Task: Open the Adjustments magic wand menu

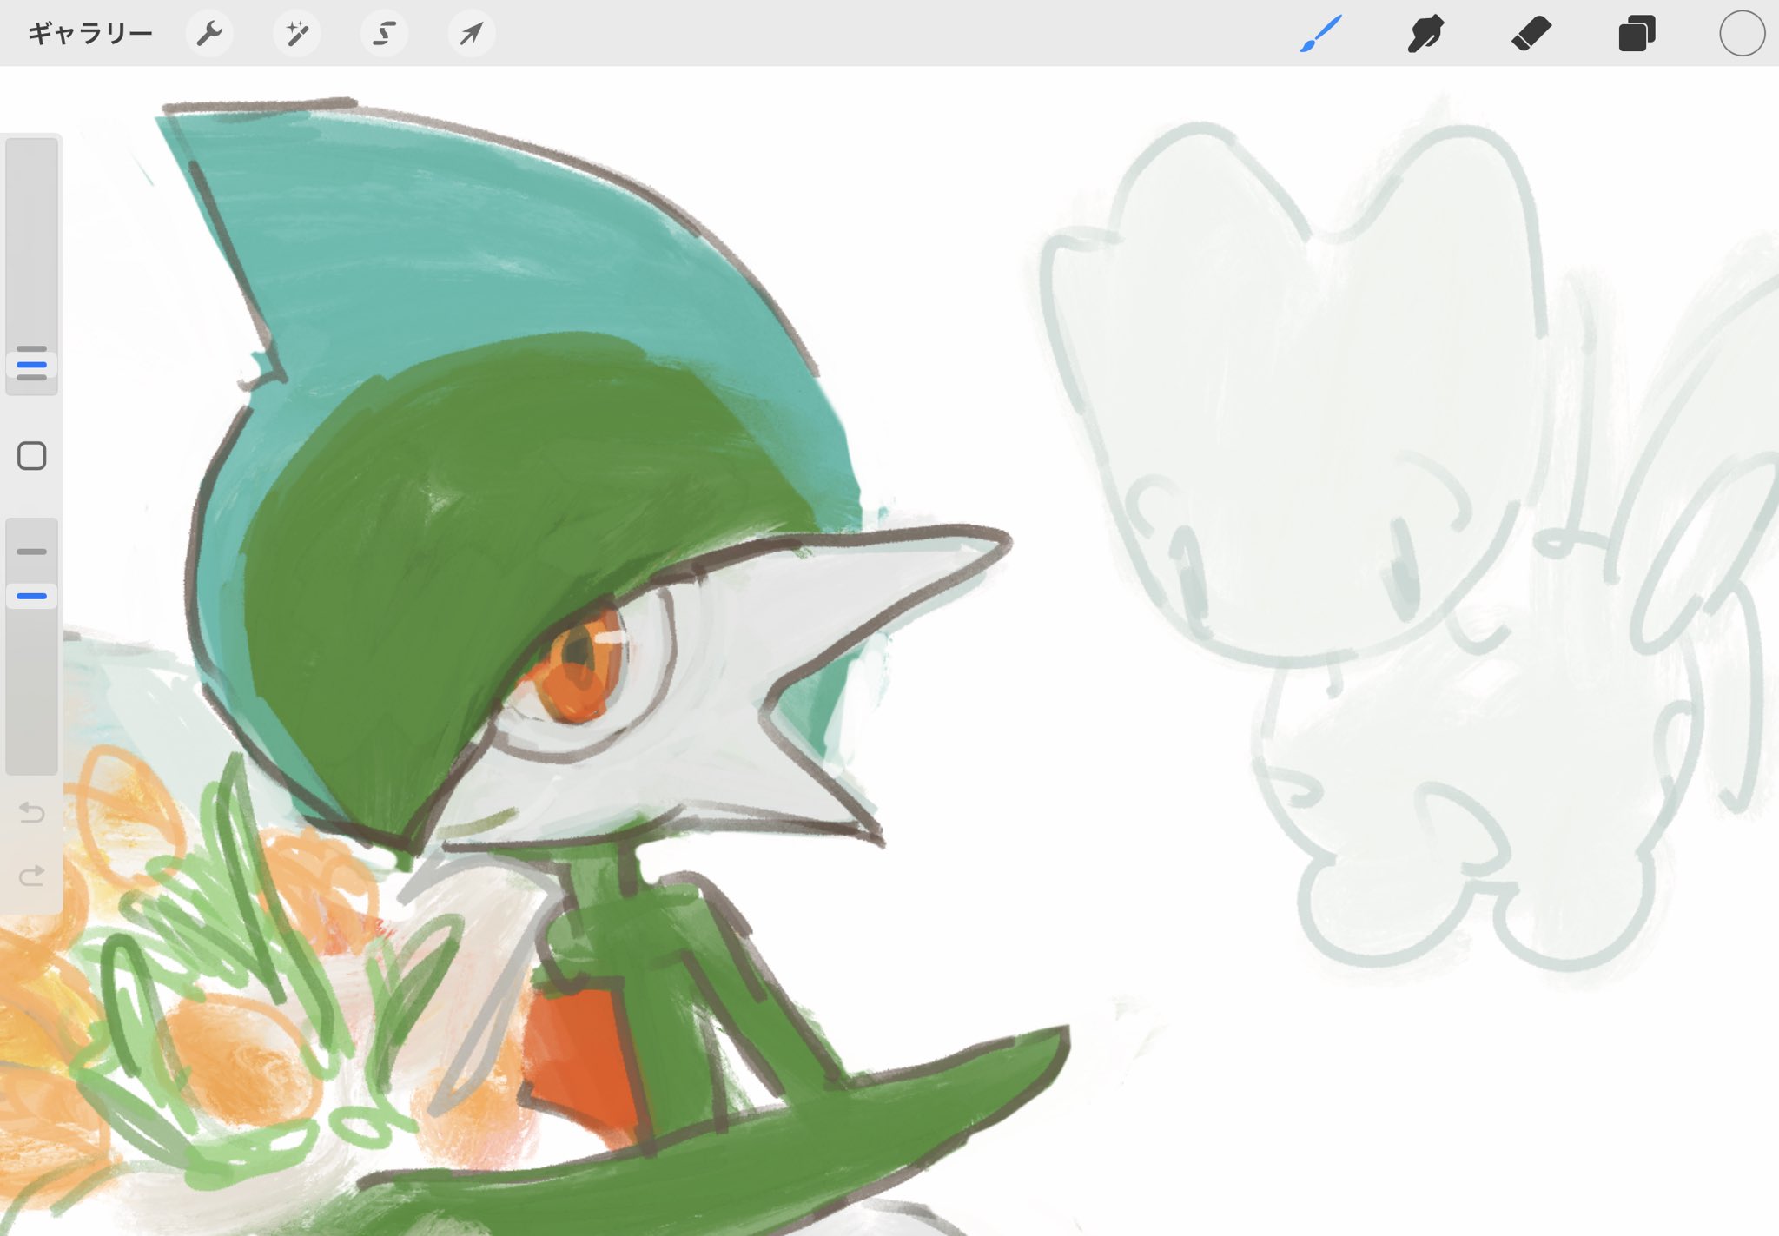Action: coord(297,34)
